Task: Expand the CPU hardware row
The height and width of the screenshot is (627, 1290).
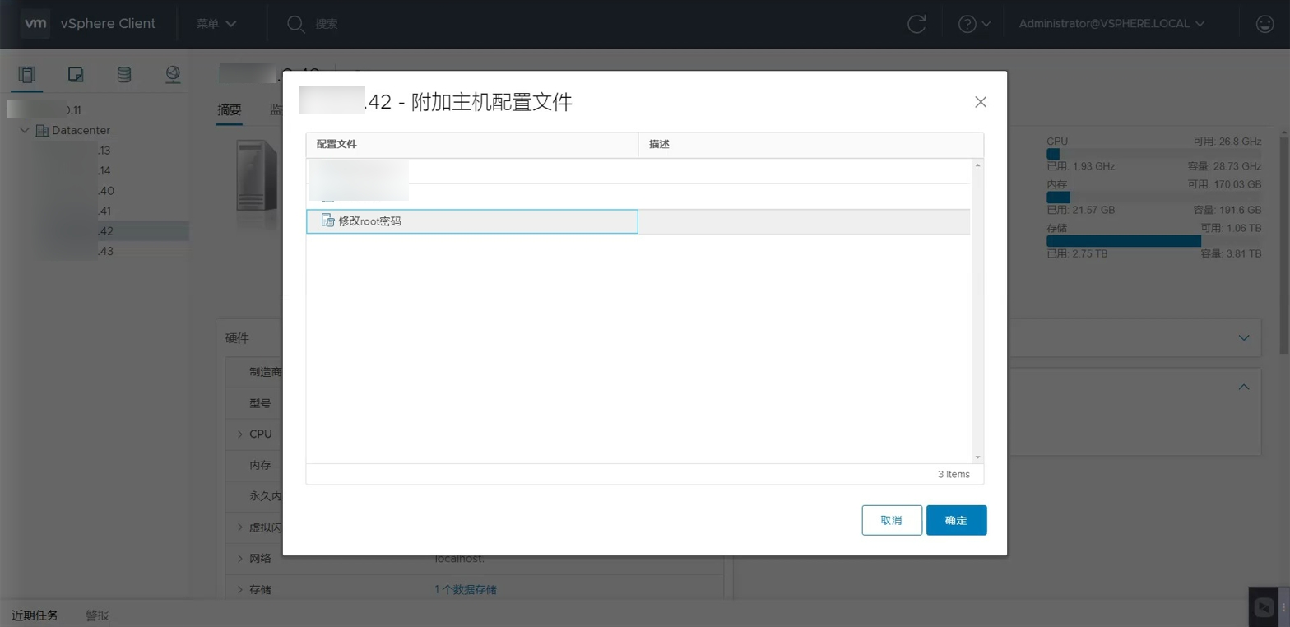Action: pos(240,434)
